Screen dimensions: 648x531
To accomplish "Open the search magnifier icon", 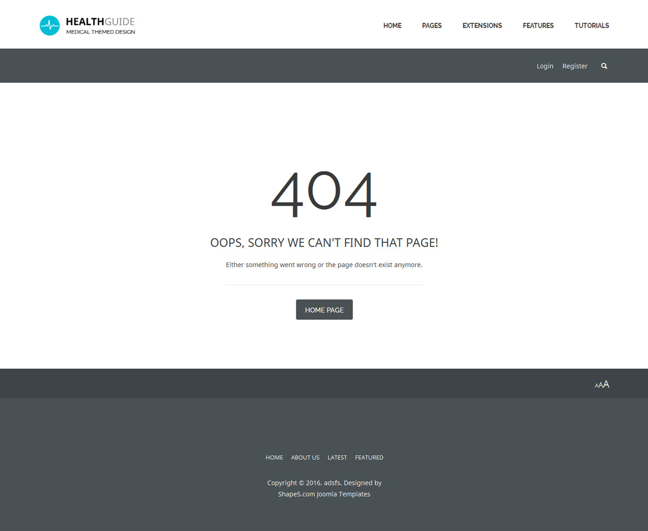I will [x=604, y=66].
